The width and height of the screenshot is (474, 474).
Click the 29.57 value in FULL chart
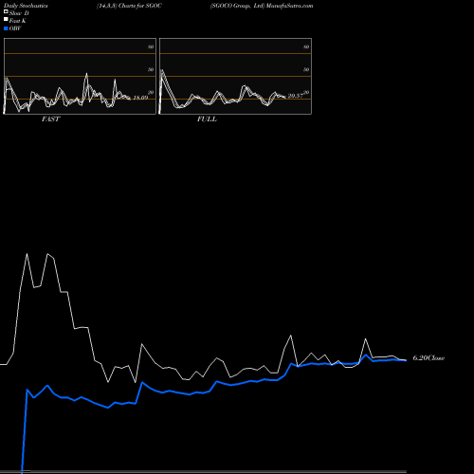295,96
